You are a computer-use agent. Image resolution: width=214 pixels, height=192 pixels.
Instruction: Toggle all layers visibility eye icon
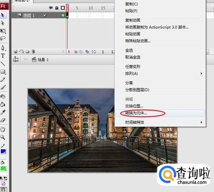(x=51, y=8)
